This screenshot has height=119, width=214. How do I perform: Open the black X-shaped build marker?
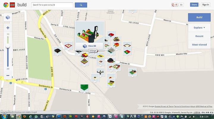click(100, 72)
